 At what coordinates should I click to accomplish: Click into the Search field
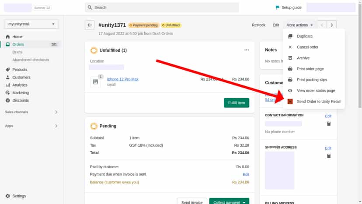tap(162, 7)
